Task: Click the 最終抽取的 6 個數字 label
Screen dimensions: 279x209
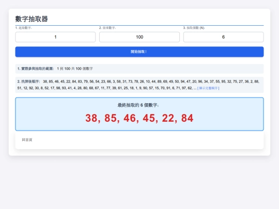Action: point(138,105)
